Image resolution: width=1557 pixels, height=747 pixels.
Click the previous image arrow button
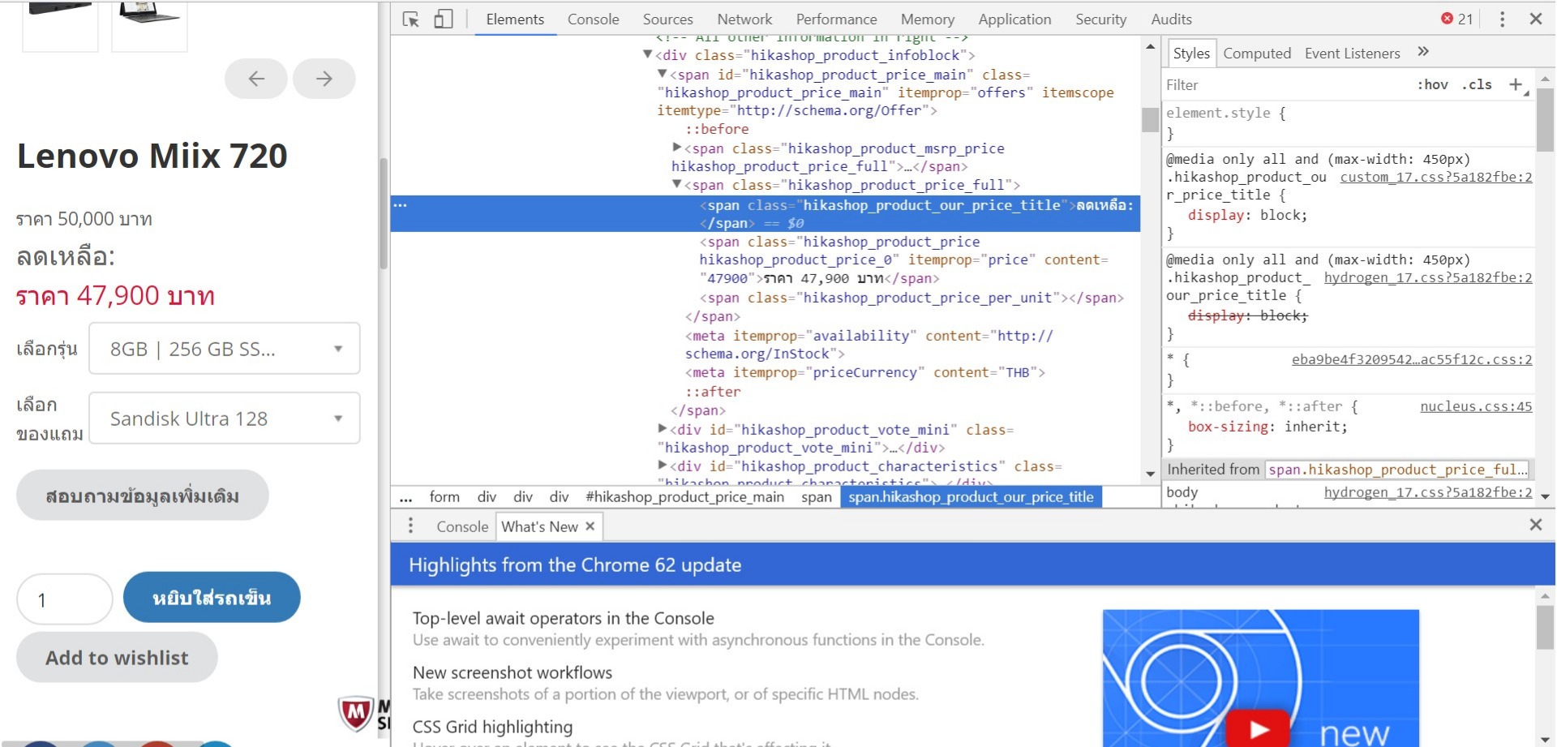(x=256, y=79)
